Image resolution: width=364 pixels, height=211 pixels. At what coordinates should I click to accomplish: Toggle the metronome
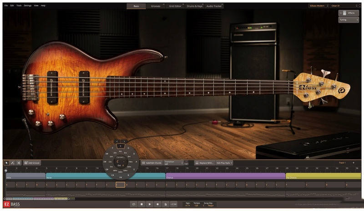(x=166, y=204)
